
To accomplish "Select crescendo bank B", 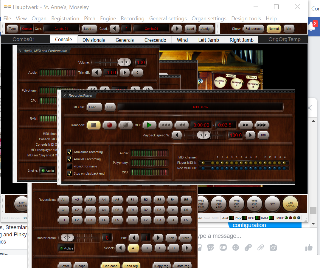I will point(147,248).
